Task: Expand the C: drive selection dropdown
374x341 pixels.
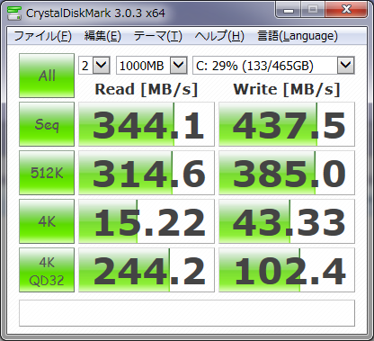Action: 346,65
